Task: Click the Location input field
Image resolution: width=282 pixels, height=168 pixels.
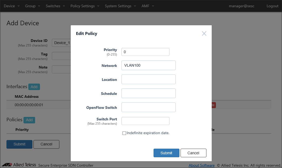Action: 148,79
